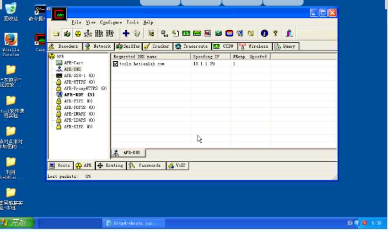The height and width of the screenshot is (232, 388).
Task: Click the taskbar clock
Action: point(376,223)
